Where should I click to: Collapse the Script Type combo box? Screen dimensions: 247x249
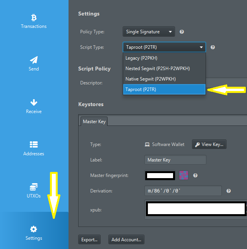(164, 47)
